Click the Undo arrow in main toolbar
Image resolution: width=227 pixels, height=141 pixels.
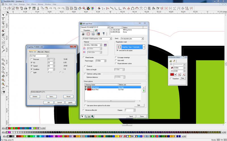pyautogui.click(x=51, y=8)
